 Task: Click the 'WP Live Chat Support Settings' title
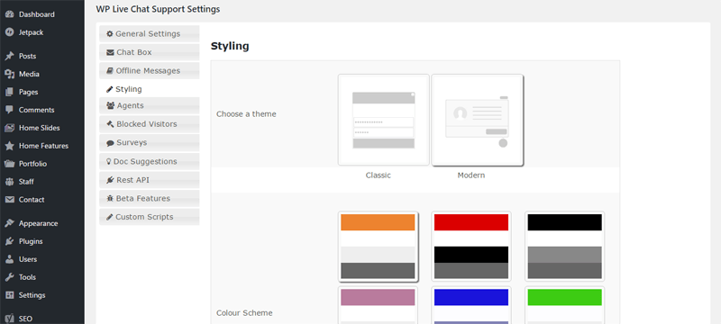pyautogui.click(x=158, y=9)
